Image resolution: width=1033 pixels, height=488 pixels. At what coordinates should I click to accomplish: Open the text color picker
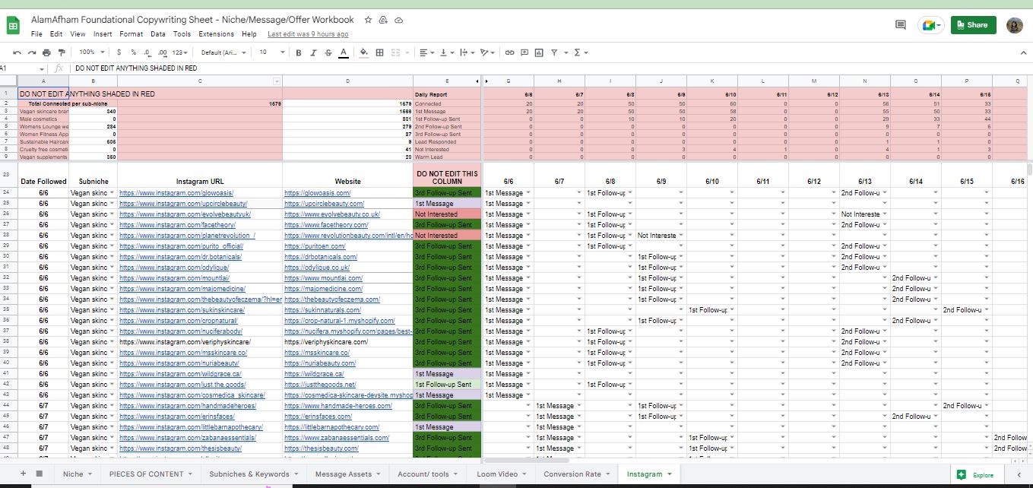(344, 52)
